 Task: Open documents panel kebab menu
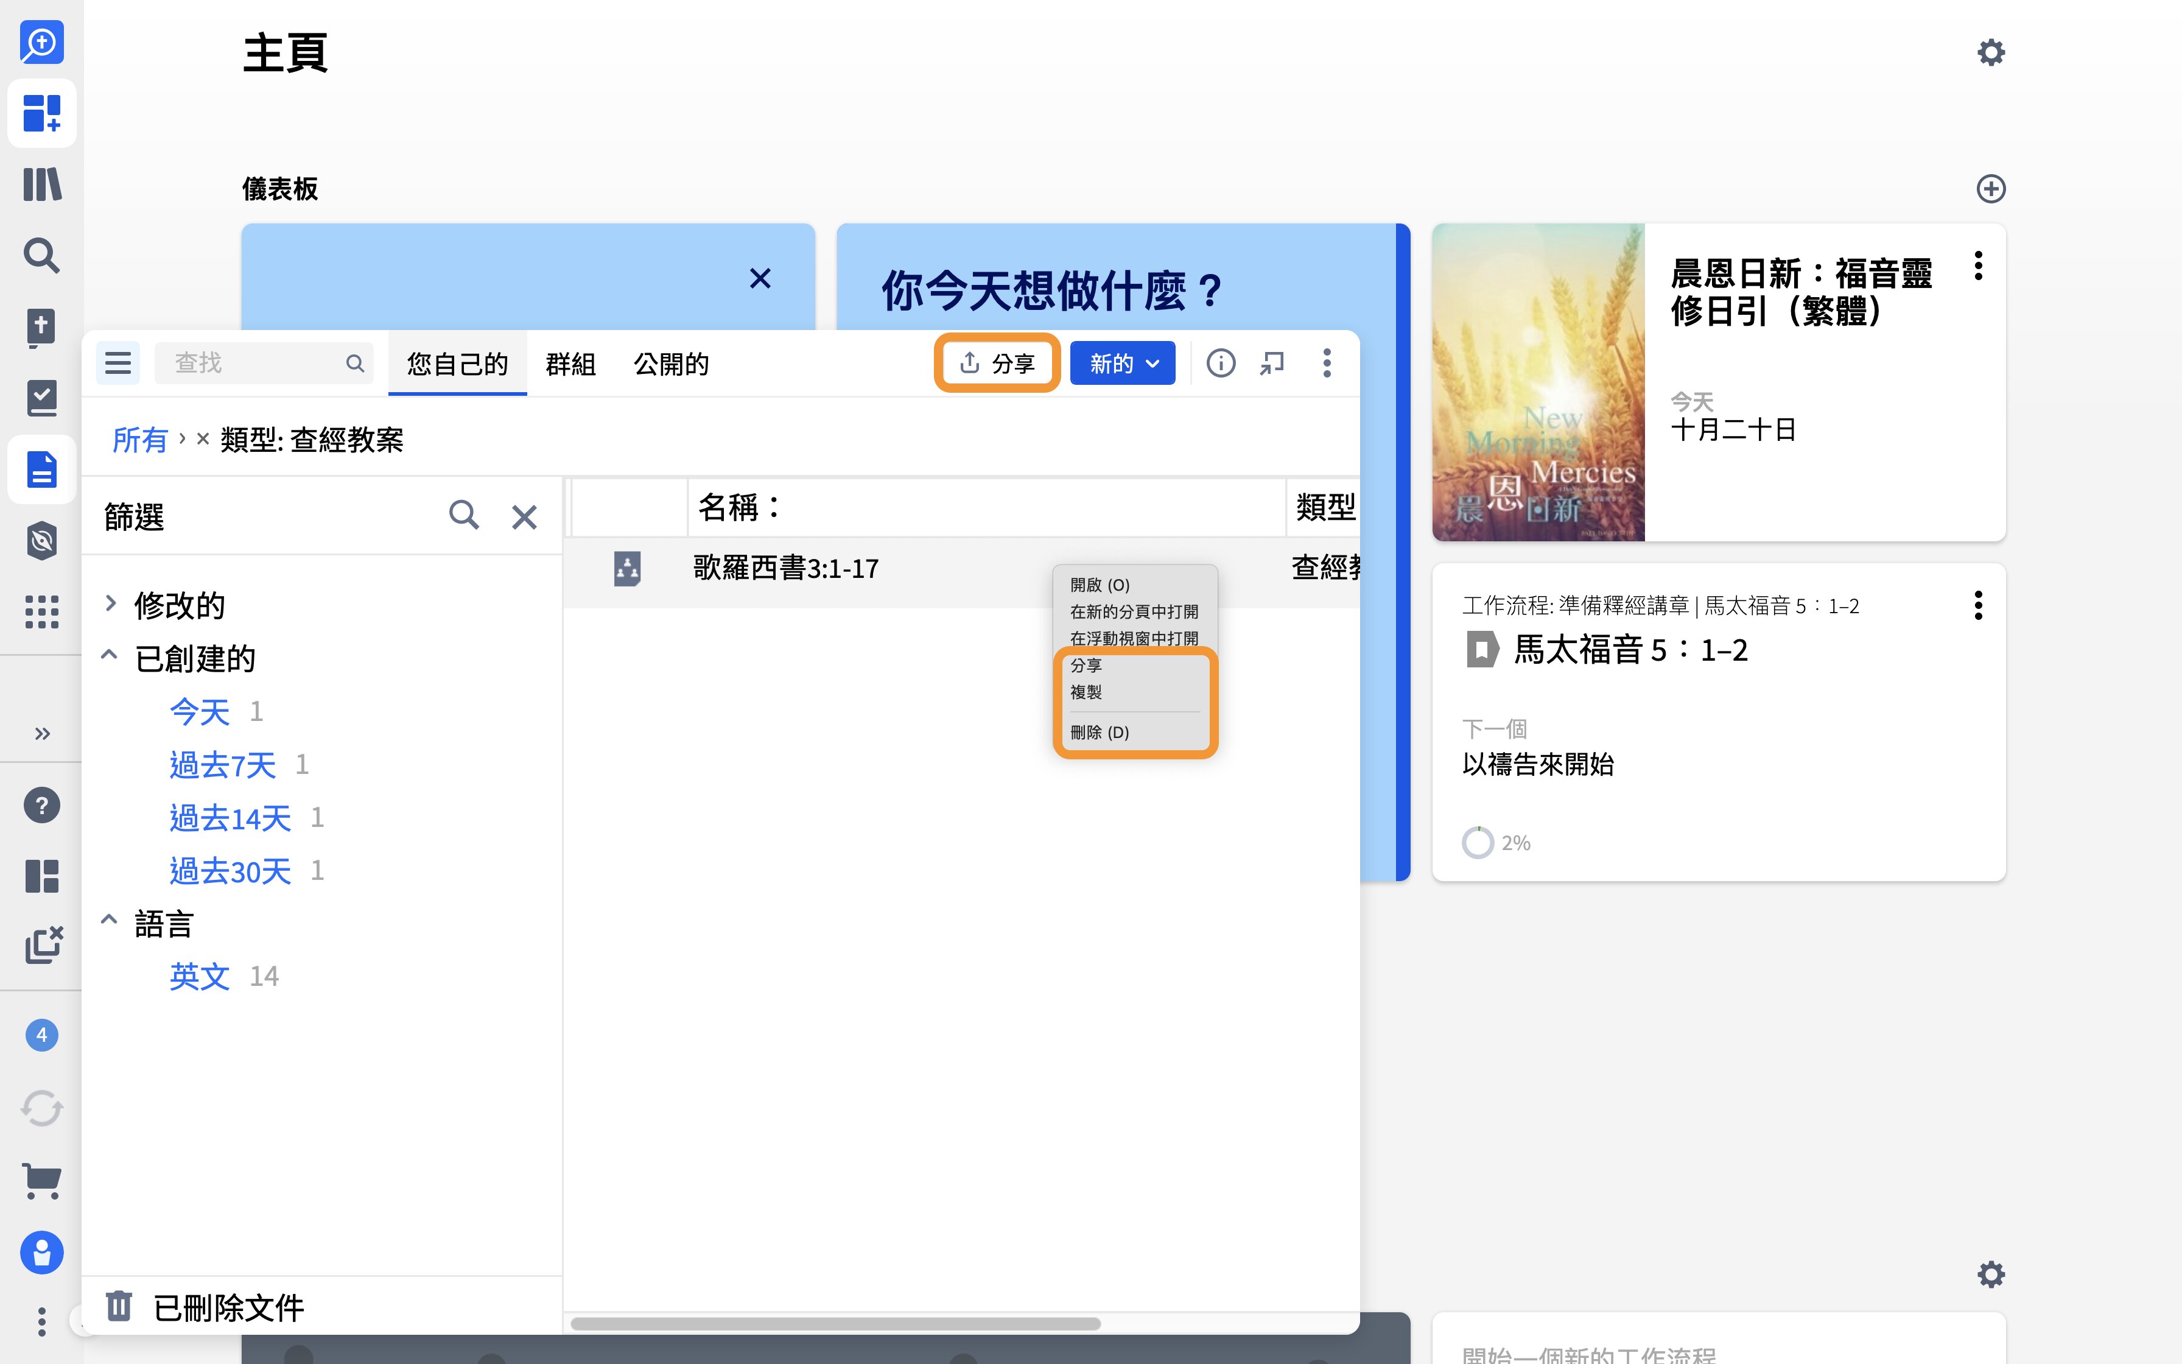(1327, 363)
